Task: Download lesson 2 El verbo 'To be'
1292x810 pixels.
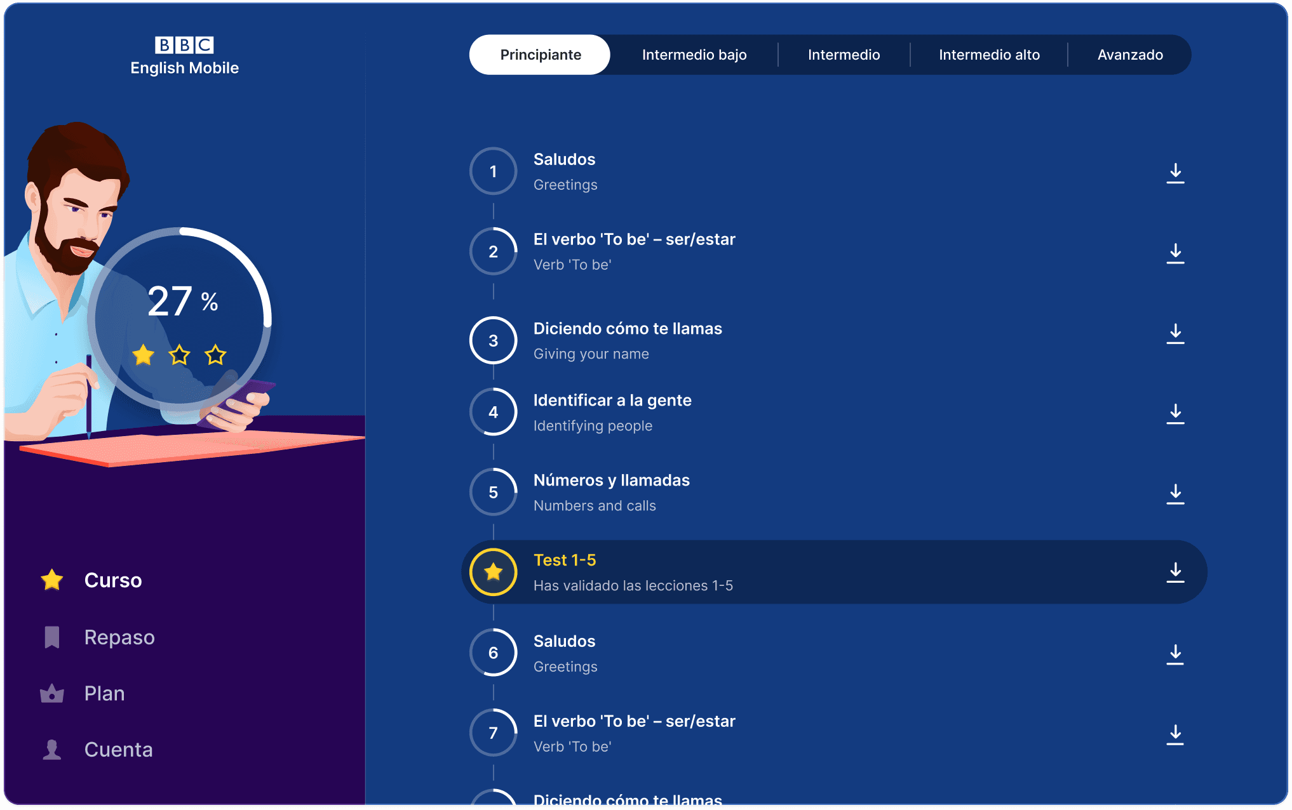Action: (1175, 253)
